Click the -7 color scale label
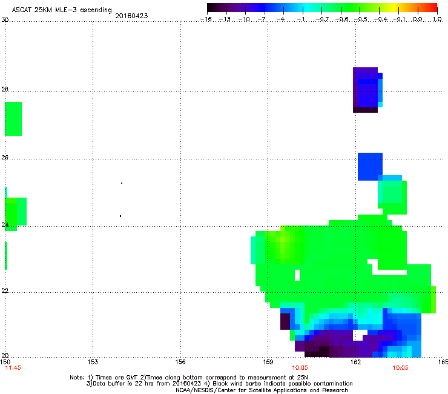 pos(262,19)
